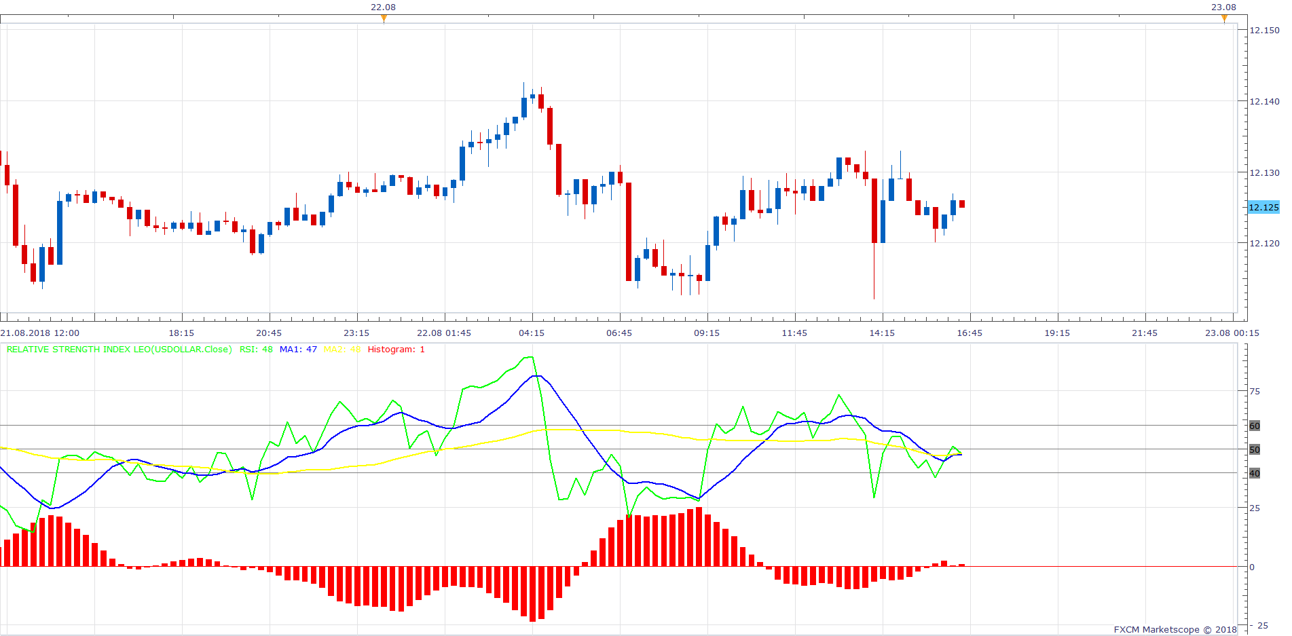This screenshot has width=1292, height=636.
Task: Click the 23:15 time axis label
Action: point(356,333)
